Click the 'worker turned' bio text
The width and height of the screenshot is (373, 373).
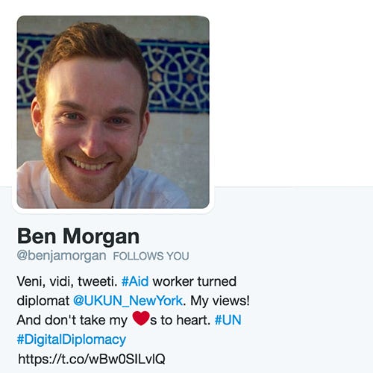(x=195, y=281)
